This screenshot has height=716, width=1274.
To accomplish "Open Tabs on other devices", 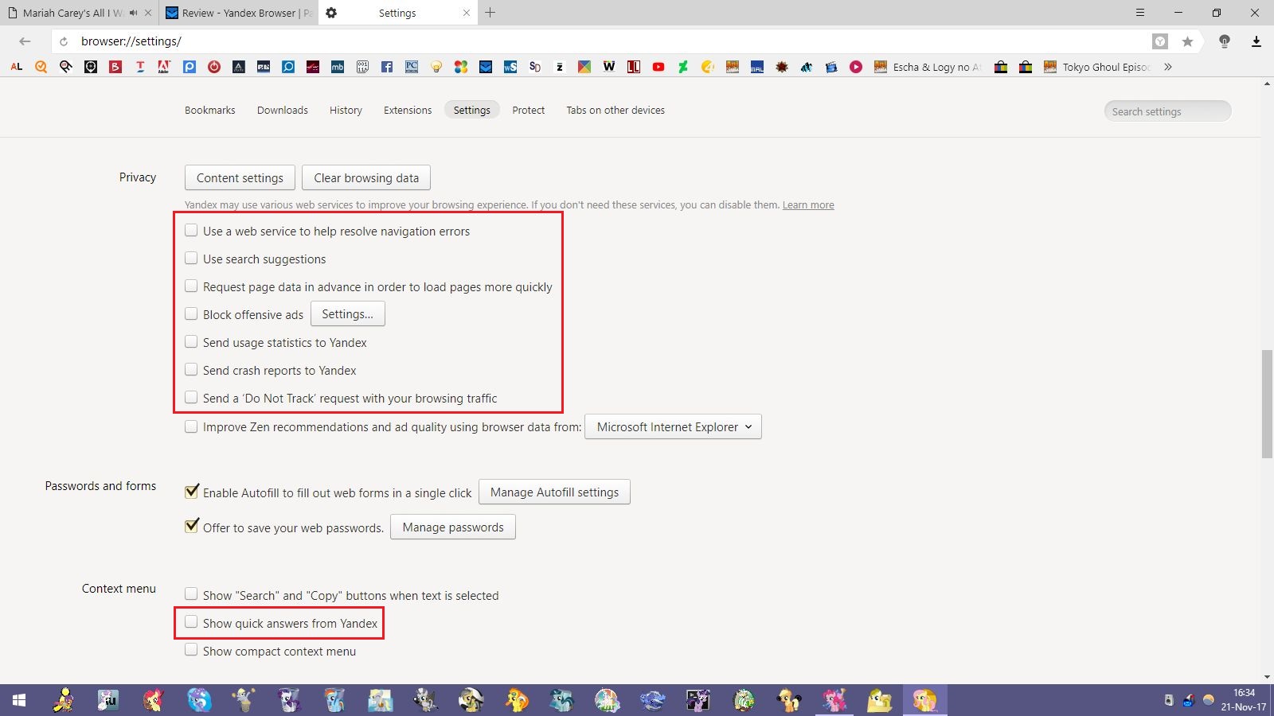I will coord(616,110).
